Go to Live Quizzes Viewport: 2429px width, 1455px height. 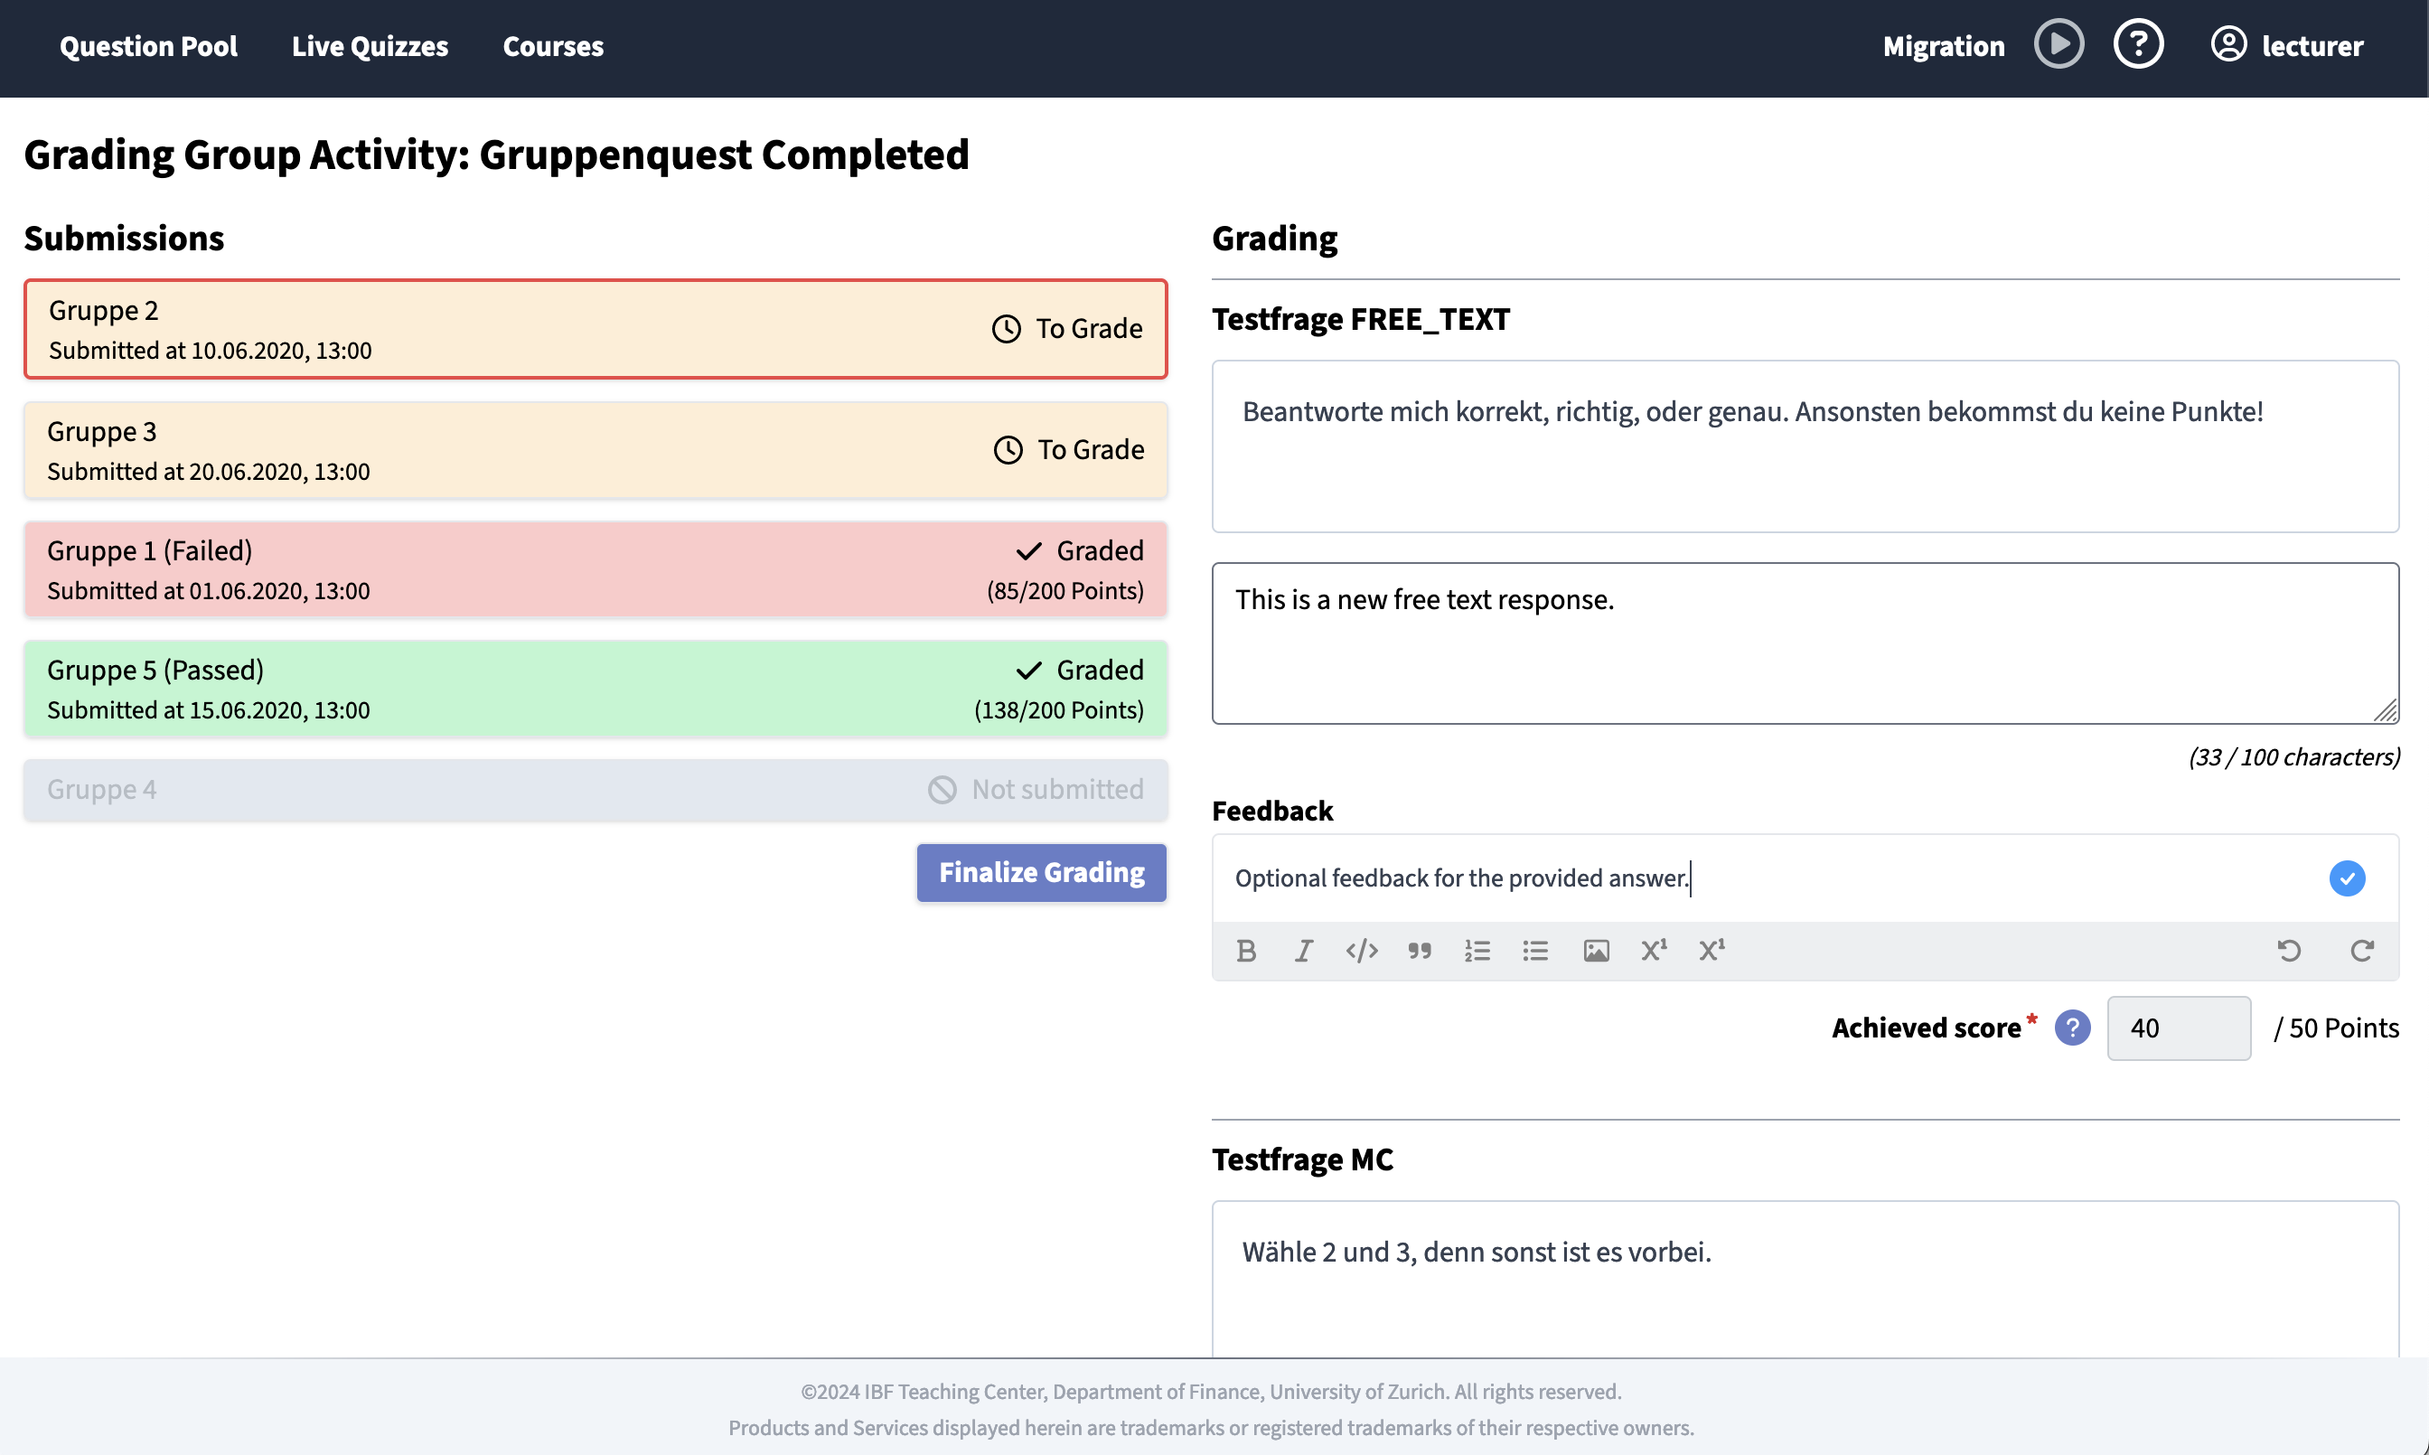[x=370, y=46]
